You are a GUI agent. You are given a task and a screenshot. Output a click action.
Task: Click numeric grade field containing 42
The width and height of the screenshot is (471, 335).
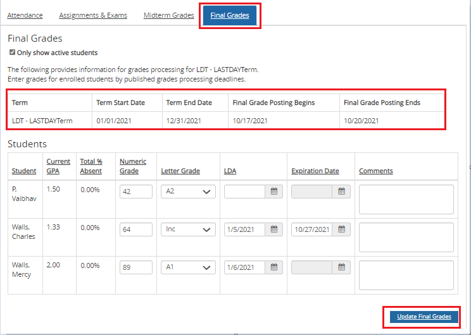point(135,192)
